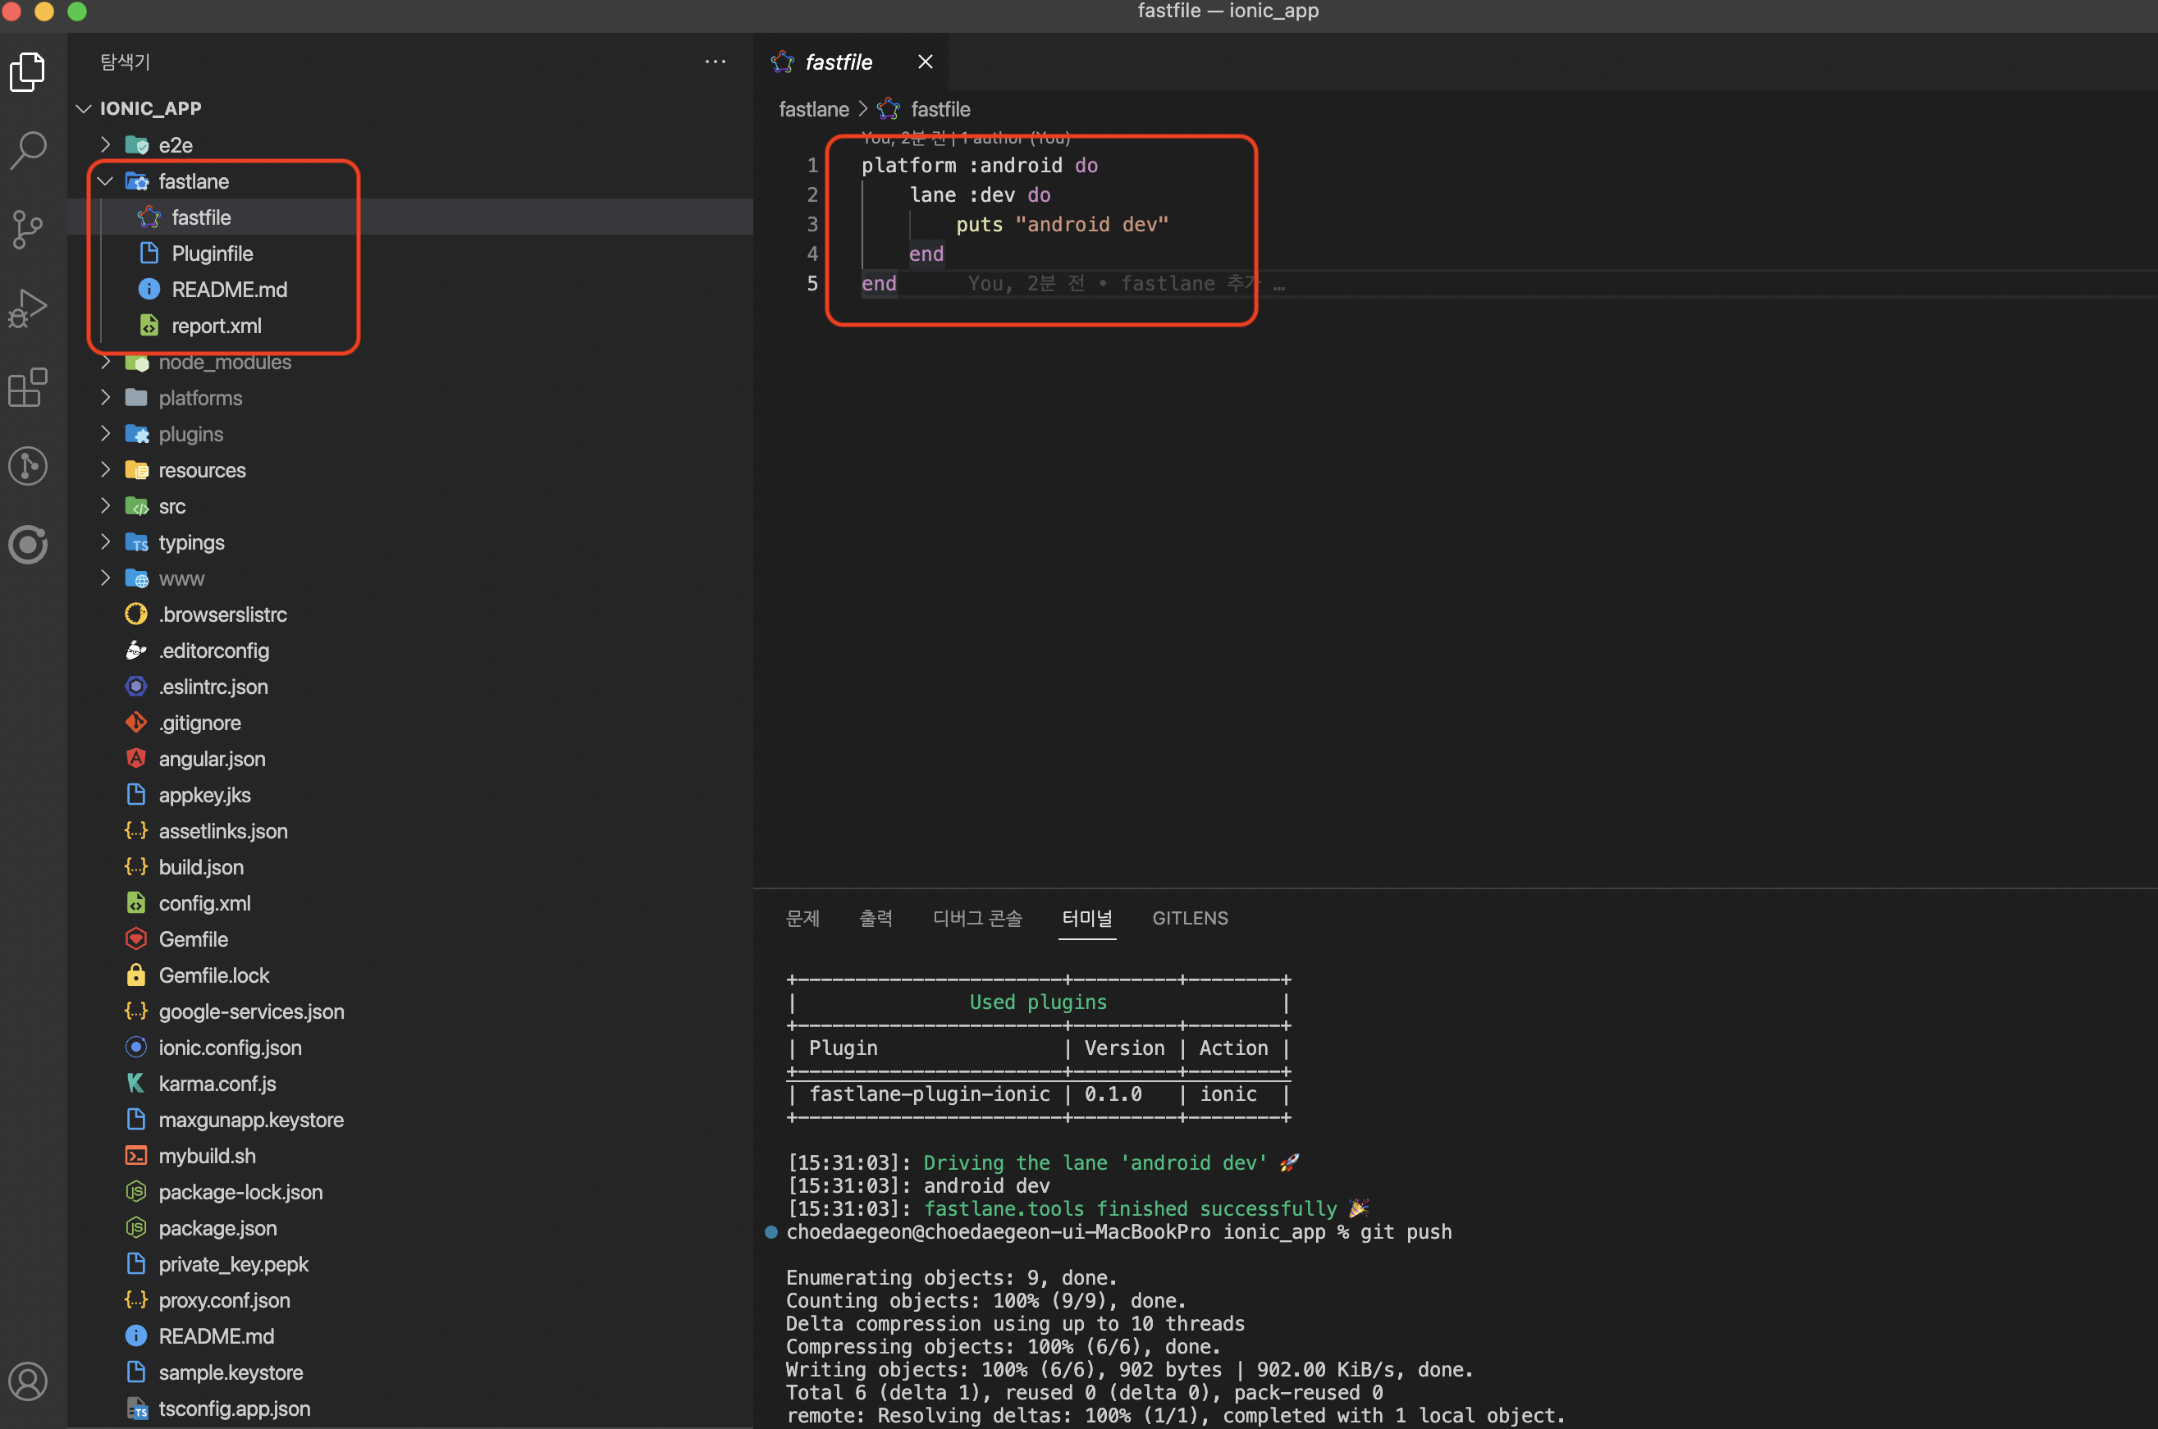Image resolution: width=2158 pixels, height=1429 pixels.
Task: Open the Explorer view in activity bar
Action: (x=27, y=71)
